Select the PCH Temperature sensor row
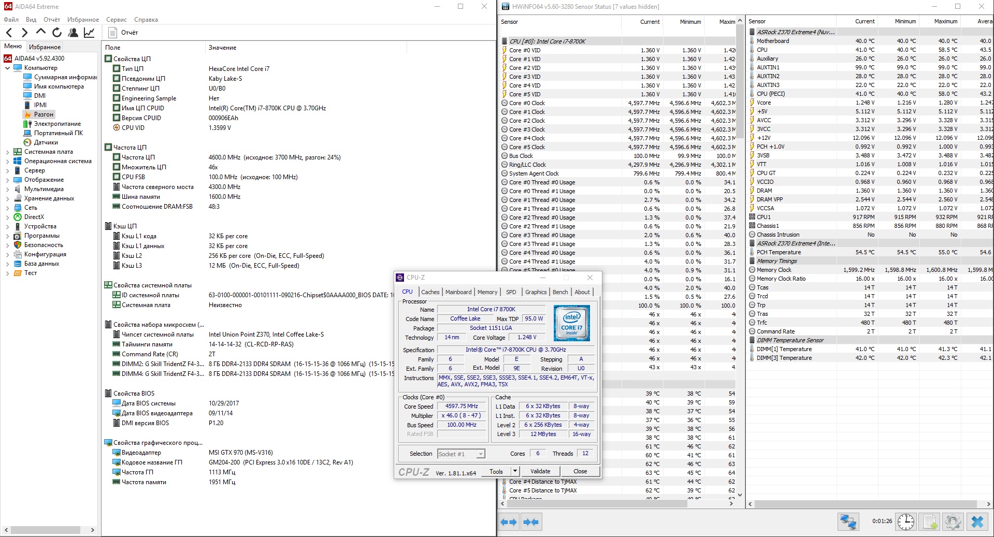The height and width of the screenshot is (537, 994). [x=870, y=252]
